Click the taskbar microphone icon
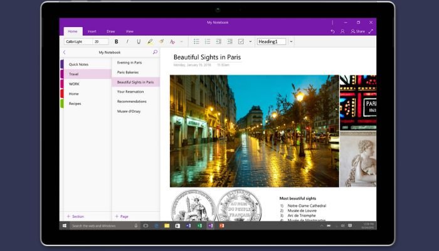This screenshot has height=251, width=439. point(136,225)
